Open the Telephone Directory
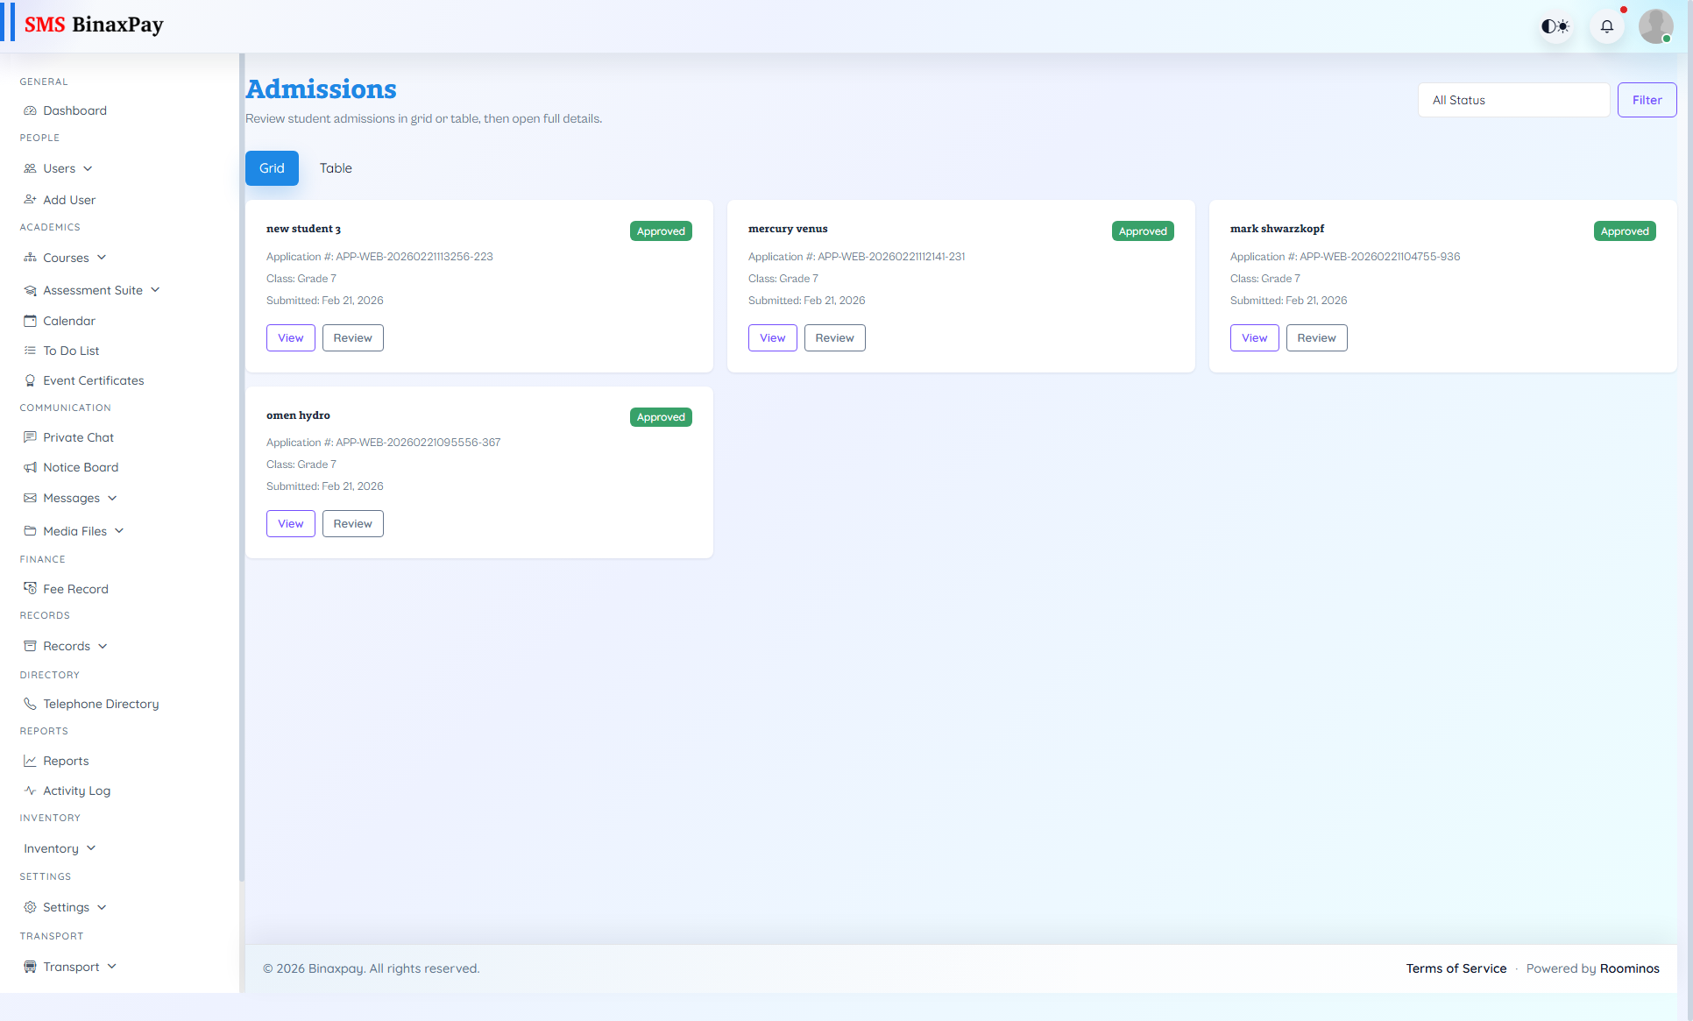Viewport: 1693px width, 1021px height. (100, 704)
